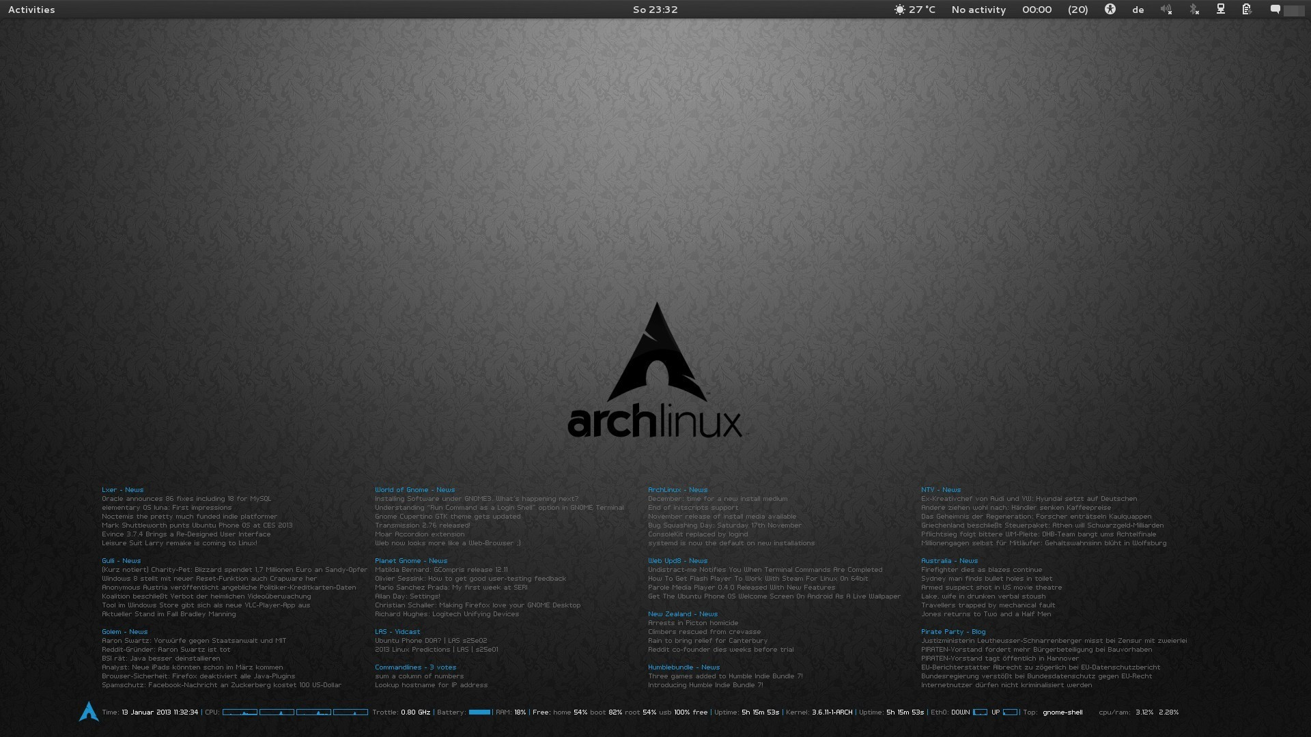
Task: Click 'Gnome Cupertino GTK theme gets updated' headline
Action: [x=447, y=516]
